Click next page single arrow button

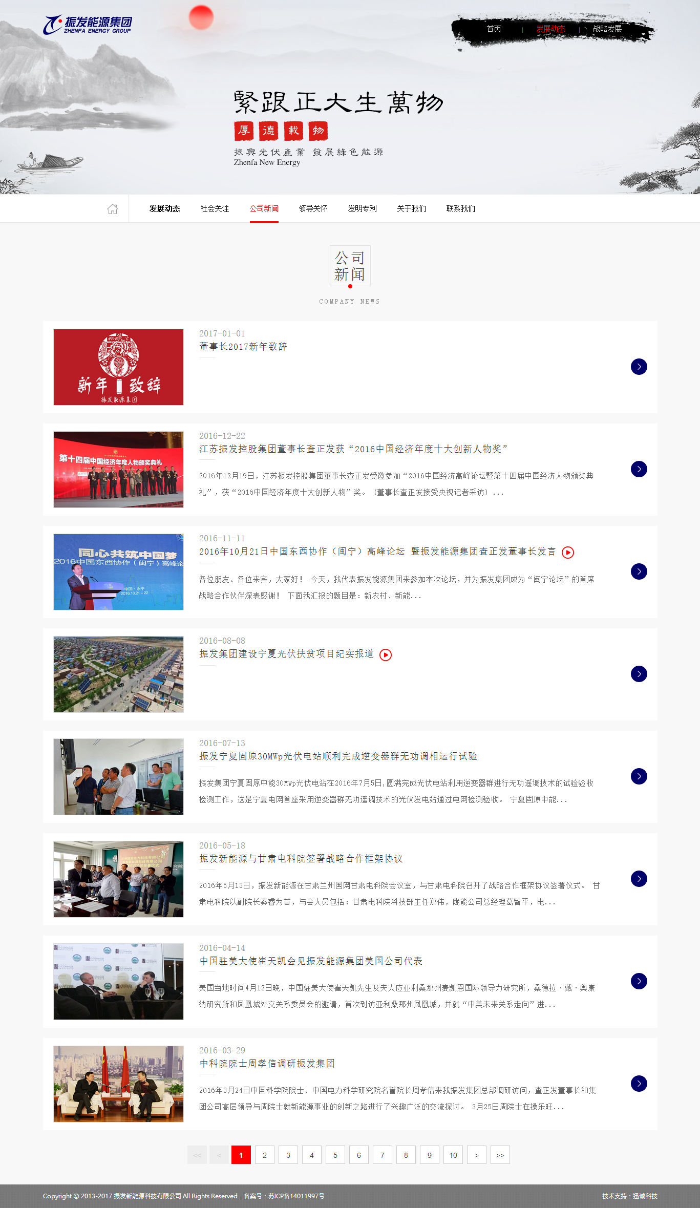coord(476,1155)
